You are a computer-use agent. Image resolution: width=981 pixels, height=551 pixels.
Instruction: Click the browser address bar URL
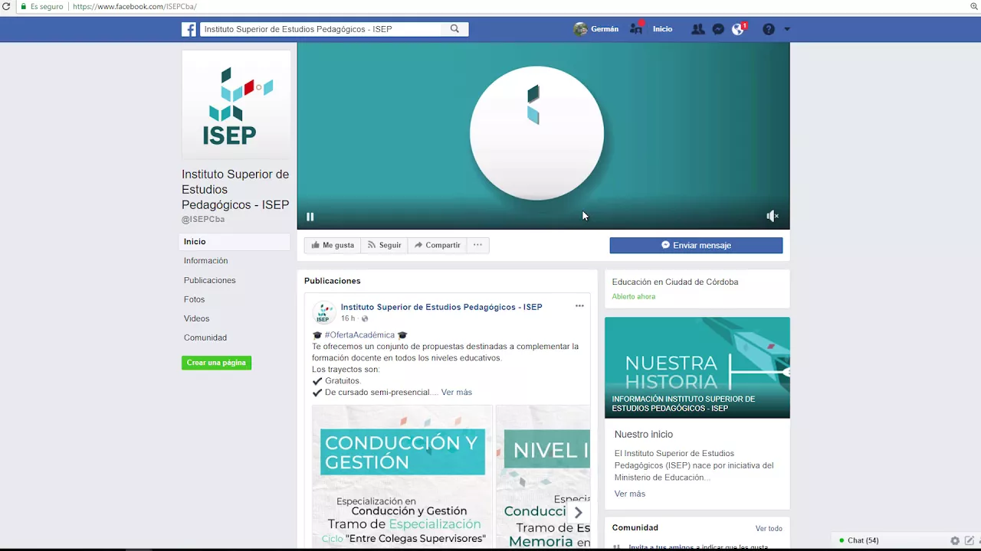pyautogui.click(x=135, y=7)
